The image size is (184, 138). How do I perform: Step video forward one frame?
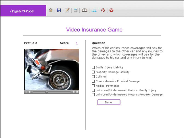pos(77,92)
